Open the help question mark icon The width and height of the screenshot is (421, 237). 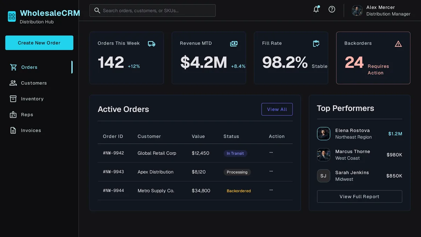[x=332, y=9]
